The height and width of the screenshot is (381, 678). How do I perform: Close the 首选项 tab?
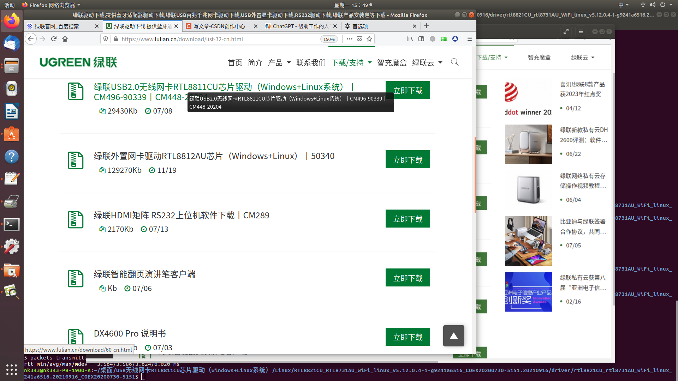(x=415, y=26)
